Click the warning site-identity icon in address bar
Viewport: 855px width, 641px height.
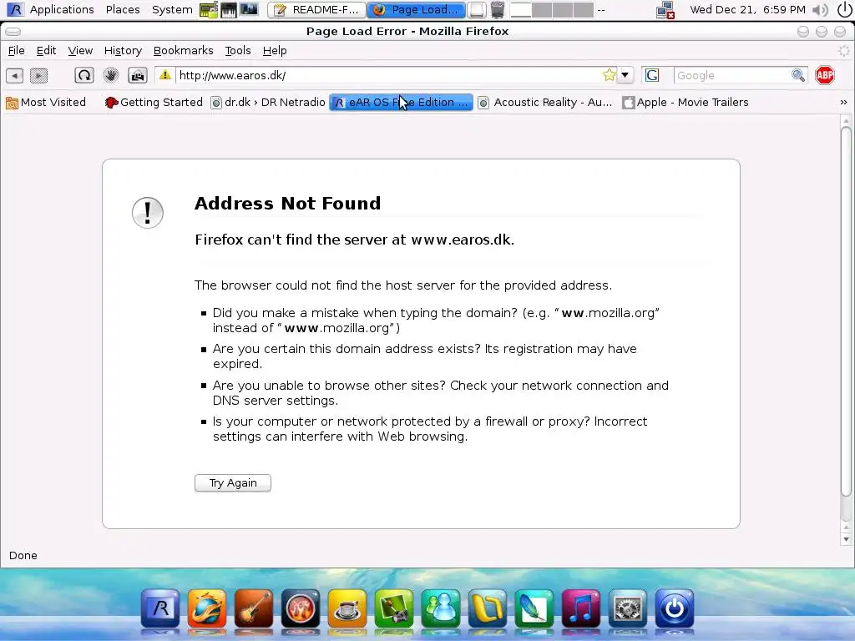165,75
